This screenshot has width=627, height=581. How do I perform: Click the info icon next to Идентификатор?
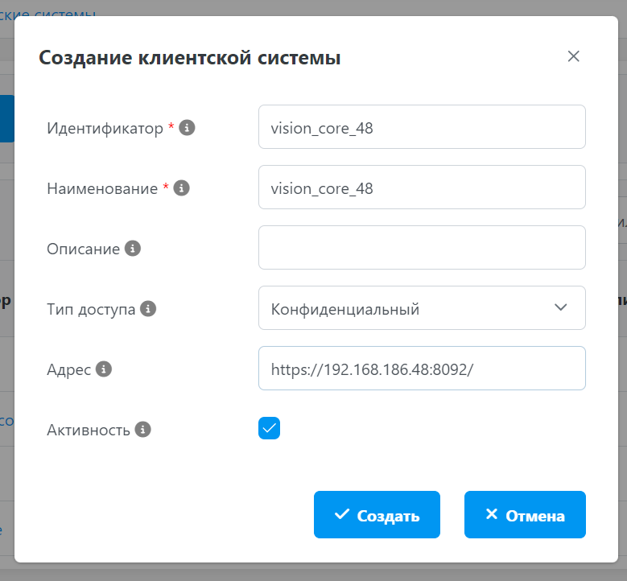tap(187, 128)
